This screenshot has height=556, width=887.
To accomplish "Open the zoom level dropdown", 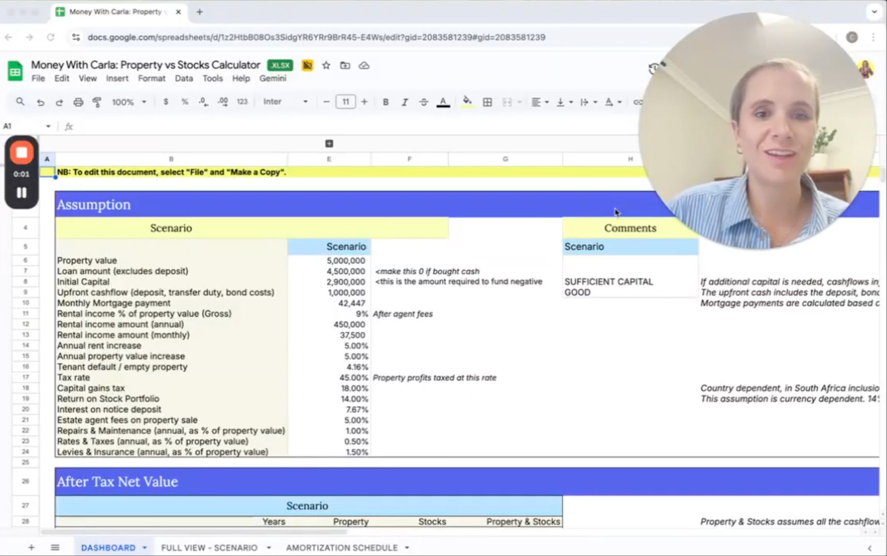I will pos(129,102).
